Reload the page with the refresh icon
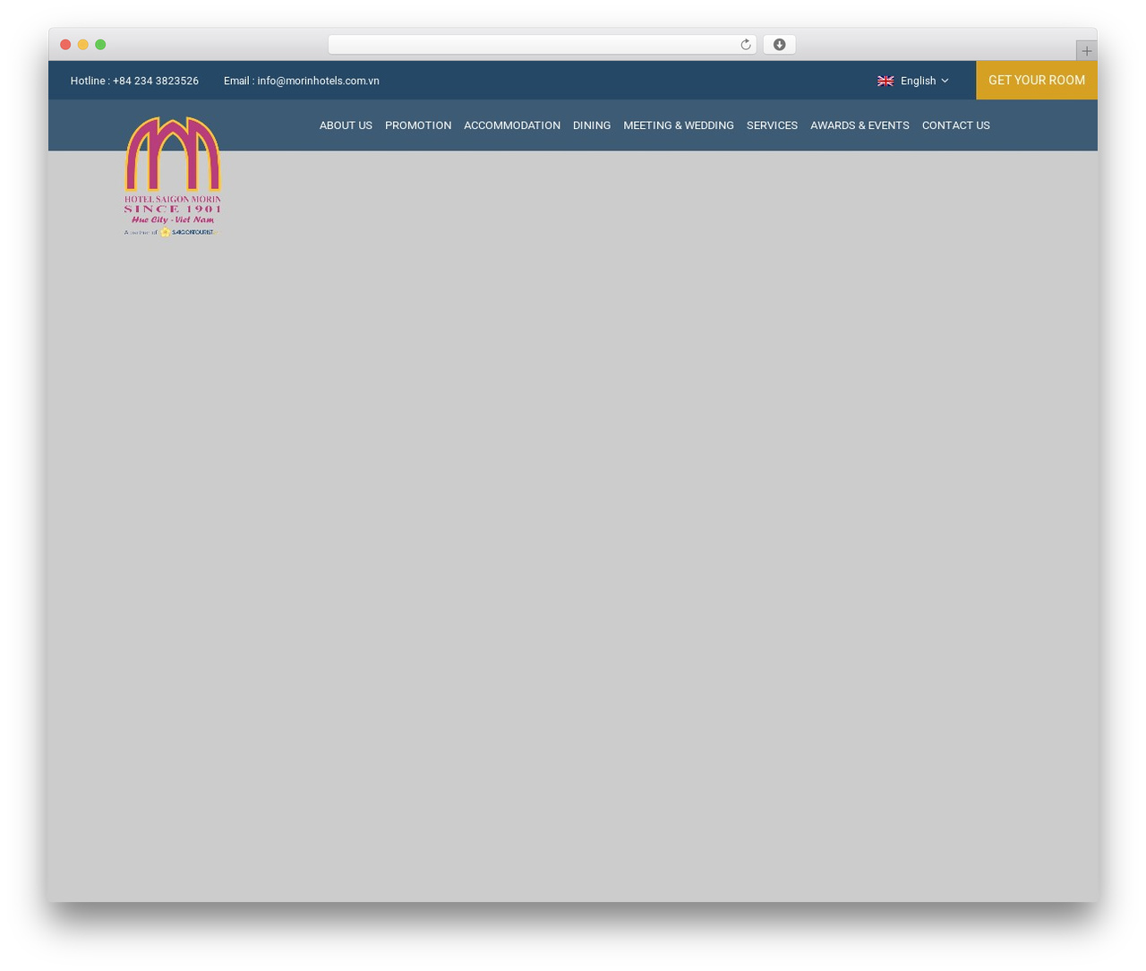Viewport: 1146px width, 971px height. tap(746, 45)
